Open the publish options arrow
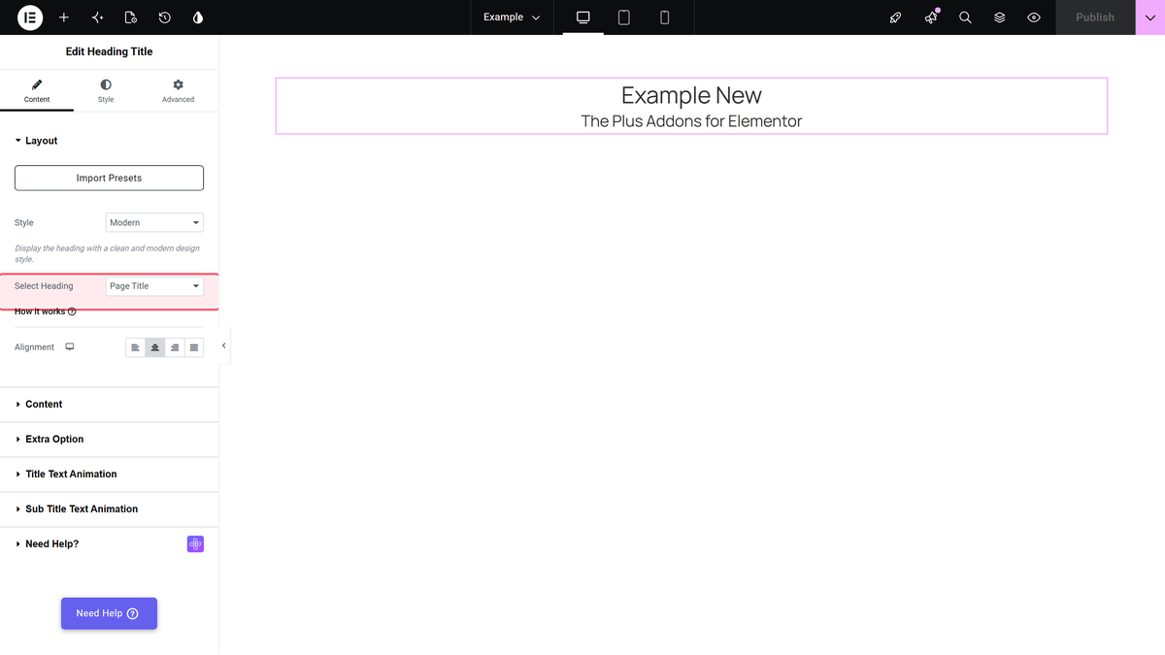Image resolution: width=1165 pixels, height=655 pixels. [x=1150, y=17]
